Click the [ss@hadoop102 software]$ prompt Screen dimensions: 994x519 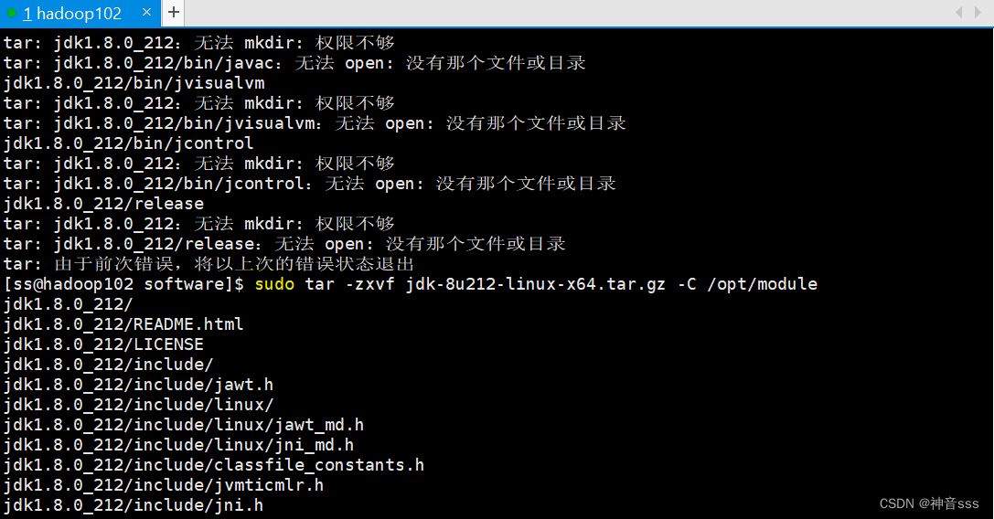click(123, 284)
